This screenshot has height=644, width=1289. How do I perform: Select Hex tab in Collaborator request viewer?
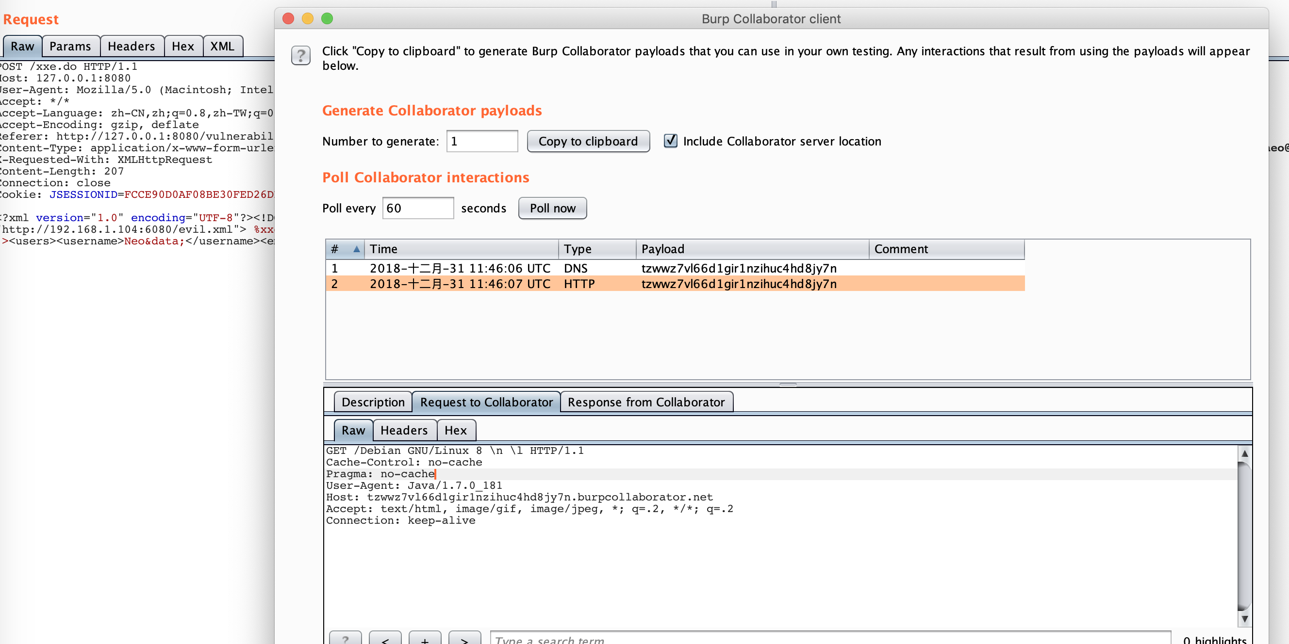[x=455, y=430]
